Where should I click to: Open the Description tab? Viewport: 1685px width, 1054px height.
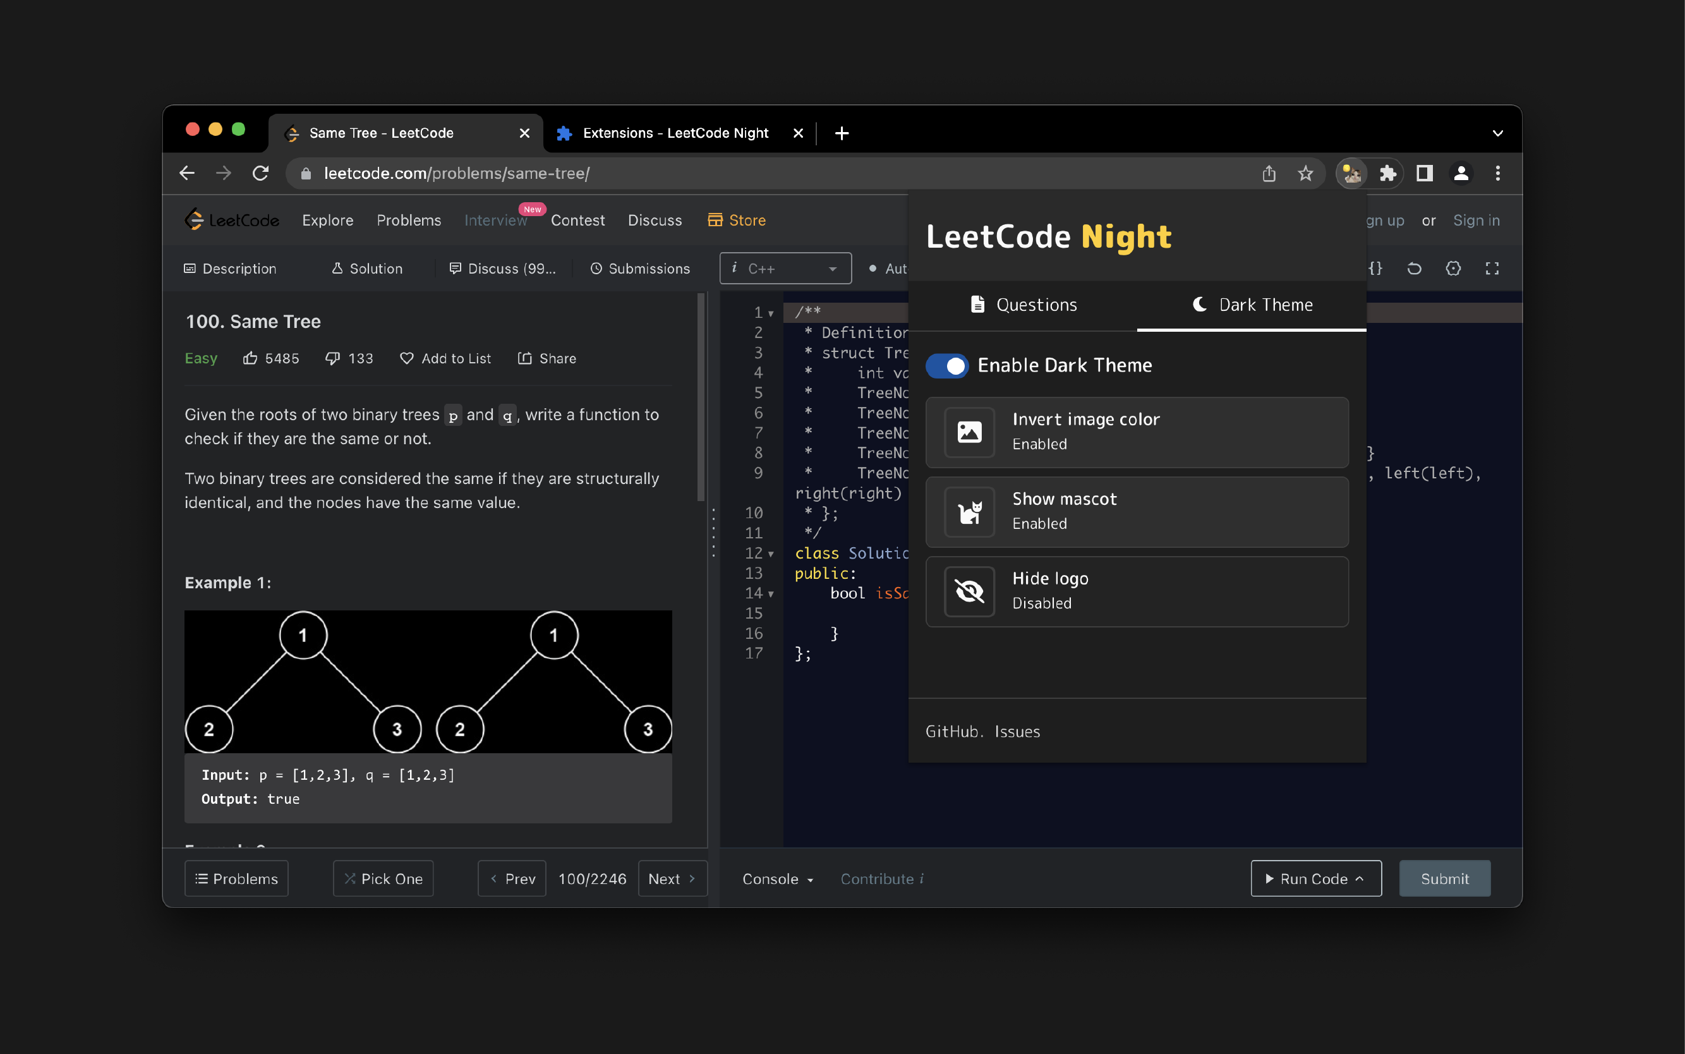[x=230, y=269]
